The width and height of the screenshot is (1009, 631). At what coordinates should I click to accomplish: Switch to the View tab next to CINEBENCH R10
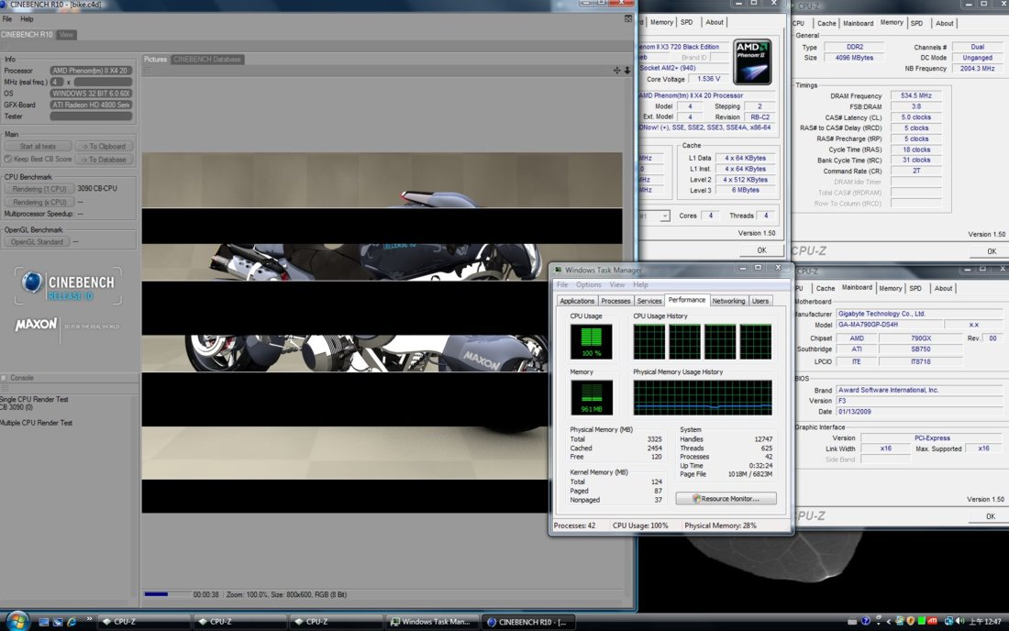pos(66,35)
